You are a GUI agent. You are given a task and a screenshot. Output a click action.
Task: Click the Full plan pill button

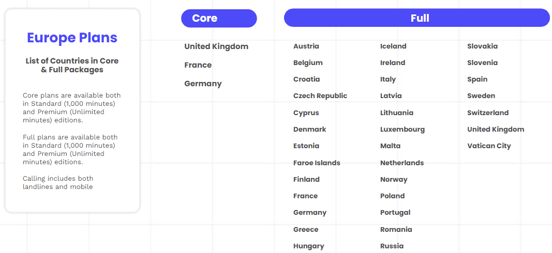pos(416,18)
